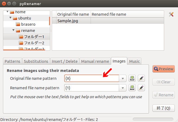Click the brasero folder icon
This screenshot has width=178, height=122.
tap(18, 24)
